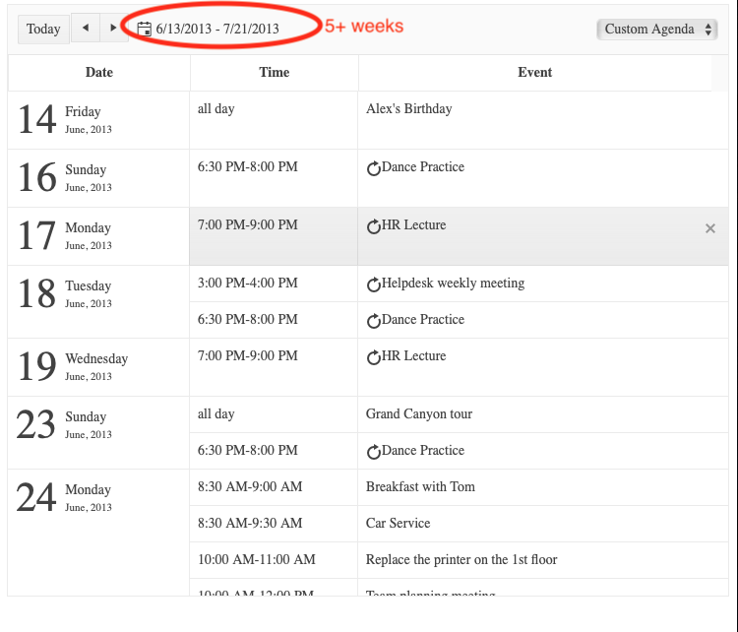Select the Time column header
The height and width of the screenshot is (632, 738).
274,73
